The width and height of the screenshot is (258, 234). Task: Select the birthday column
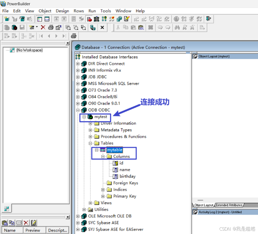coord(128,176)
